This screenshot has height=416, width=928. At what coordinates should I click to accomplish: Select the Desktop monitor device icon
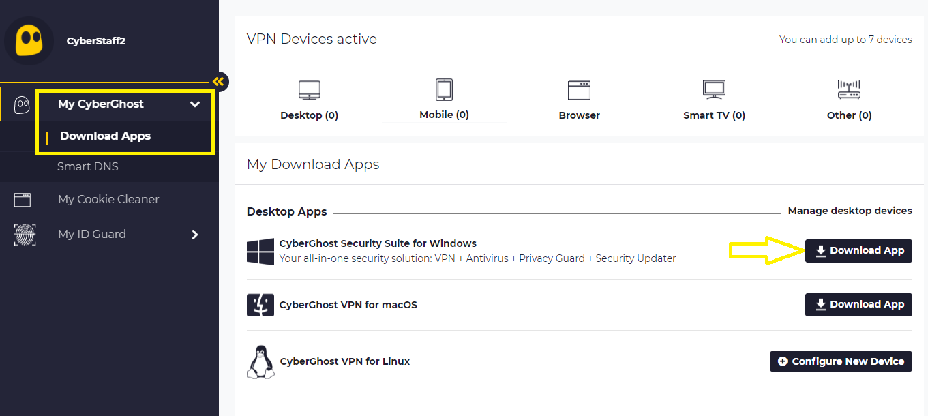(x=310, y=90)
